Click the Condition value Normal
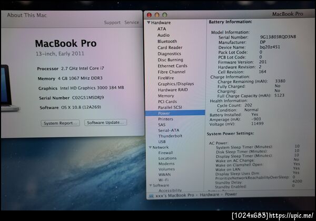The height and width of the screenshot is (221, 316). (x=251, y=110)
